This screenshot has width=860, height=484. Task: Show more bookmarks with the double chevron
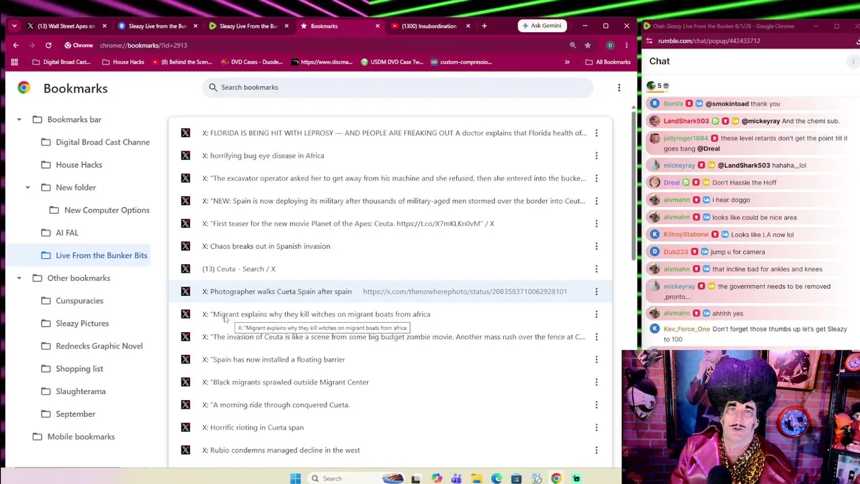(x=567, y=62)
